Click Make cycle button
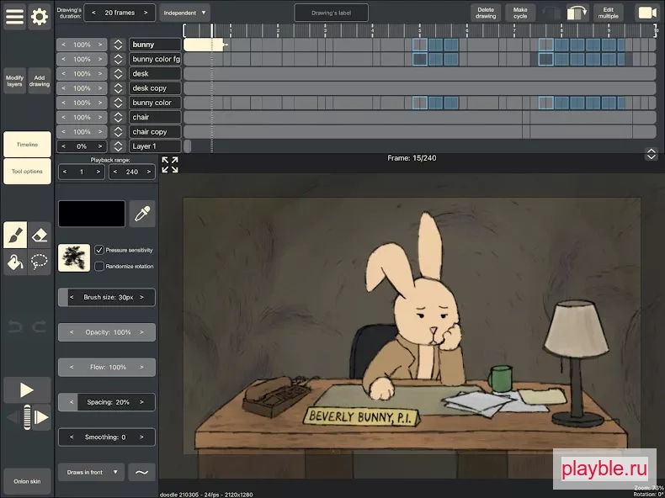Image resolution: width=665 pixels, height=498 pixels. [x=520, y=13]
